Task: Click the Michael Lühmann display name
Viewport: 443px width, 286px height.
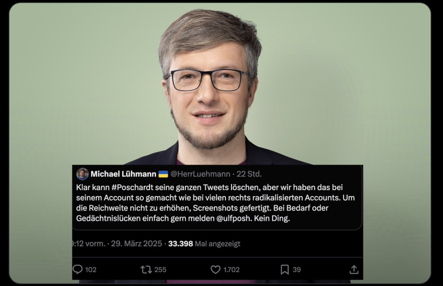Action: [x=124, y=174]
